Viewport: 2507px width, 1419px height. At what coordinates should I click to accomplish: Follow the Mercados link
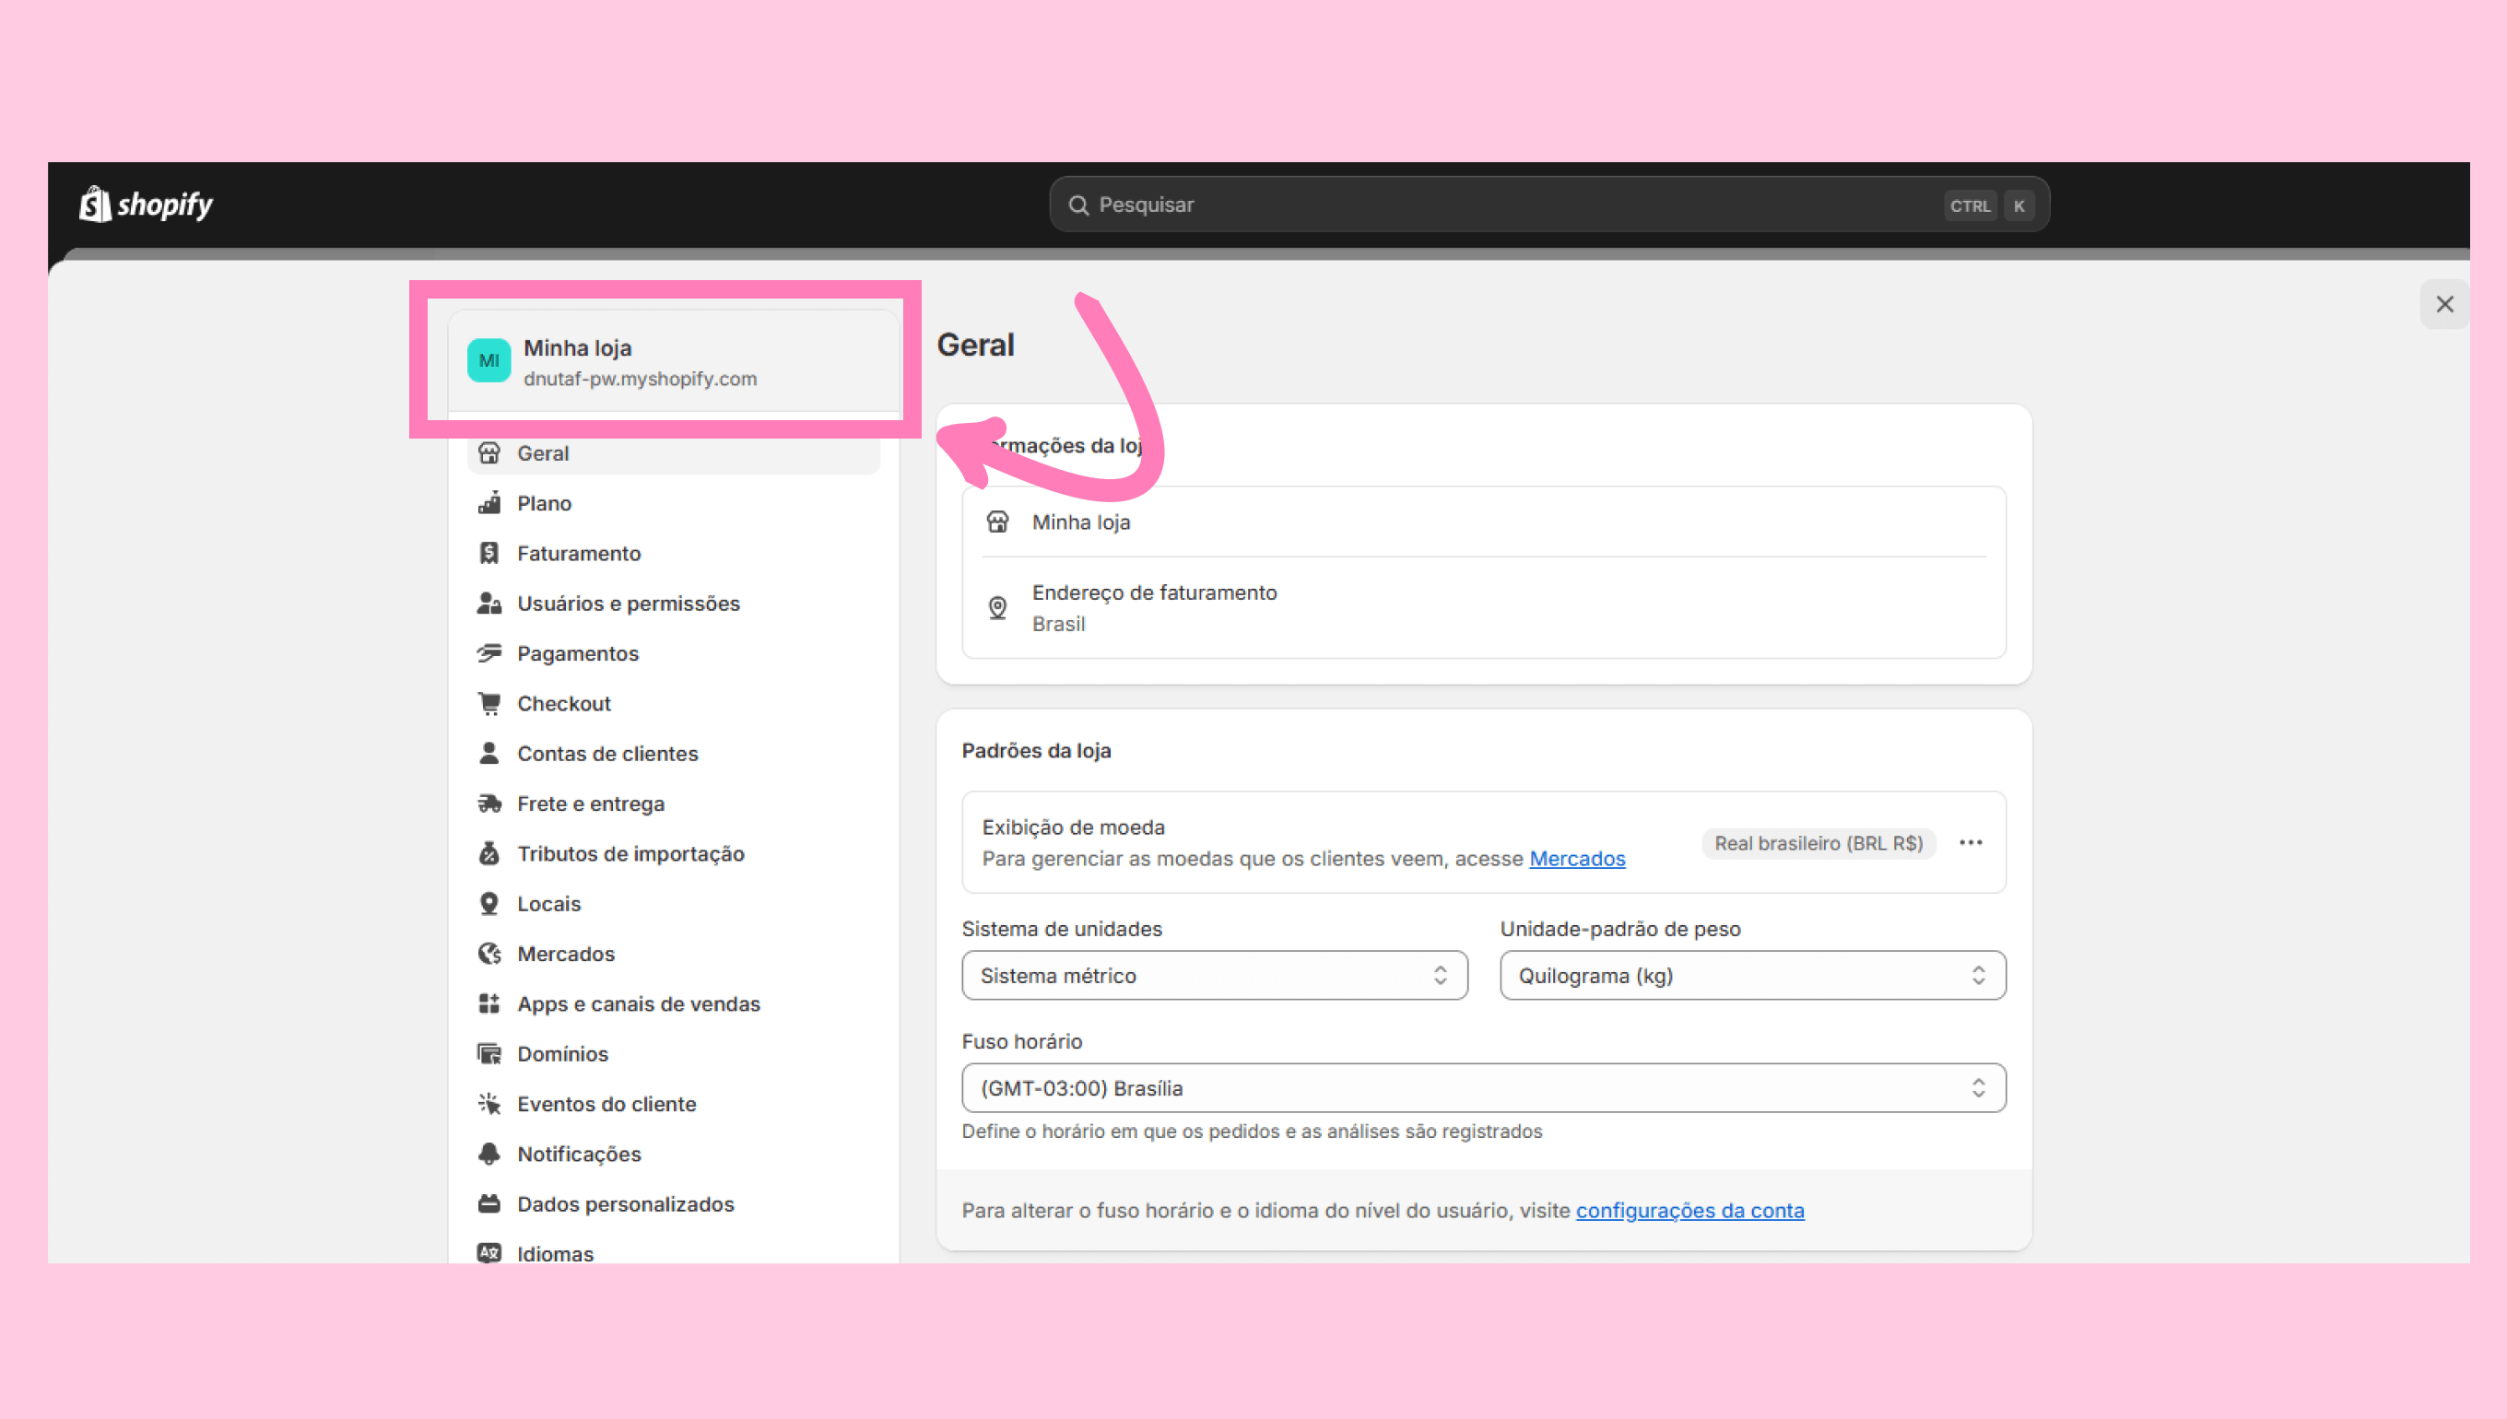[1576, 859]
